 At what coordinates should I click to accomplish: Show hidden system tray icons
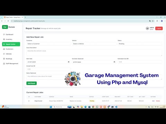coord(146,107)
